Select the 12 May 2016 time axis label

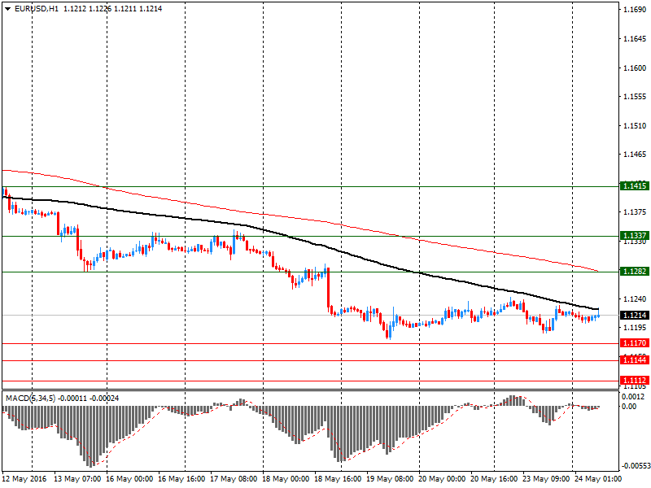pyautogui.click(x=24, y=479)
